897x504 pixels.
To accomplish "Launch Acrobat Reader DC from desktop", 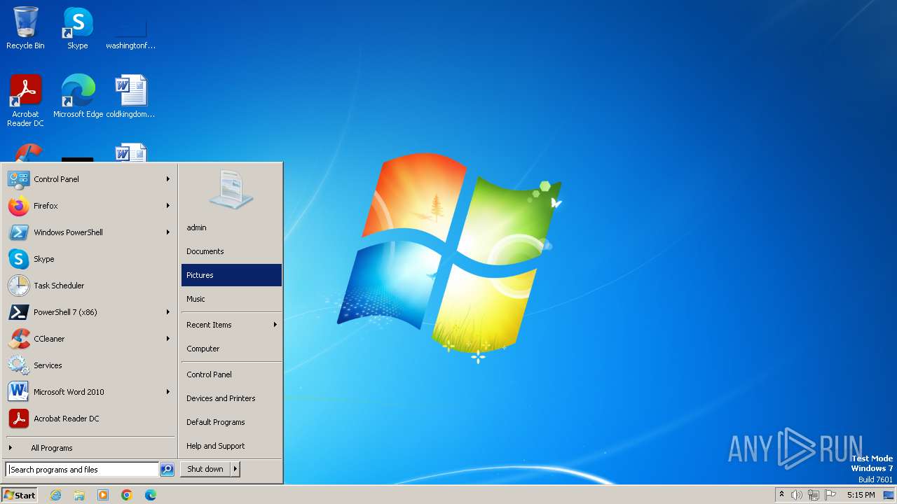I will coord(25,100).
